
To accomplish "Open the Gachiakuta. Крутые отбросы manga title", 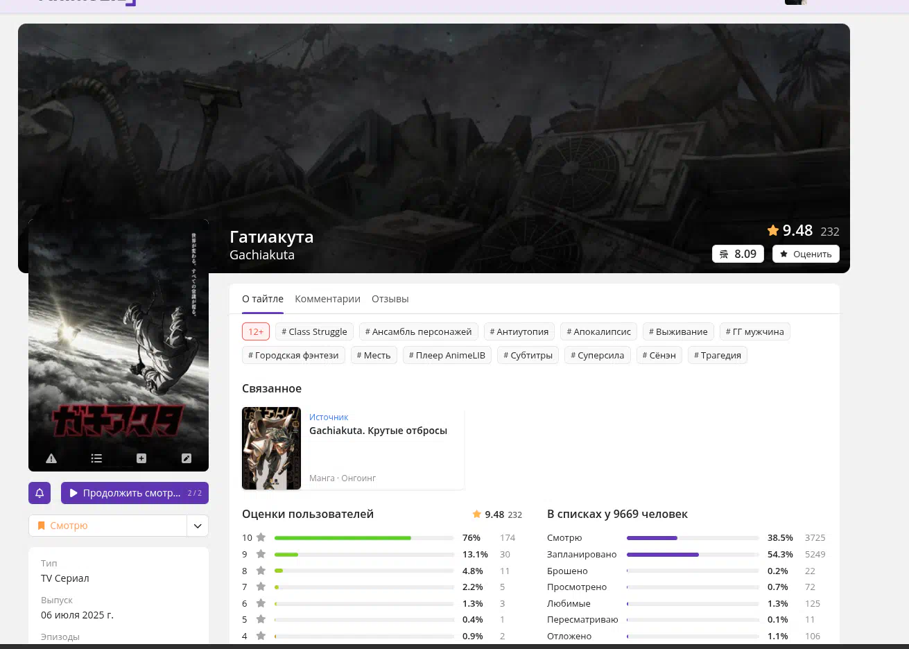I will 378,431.
